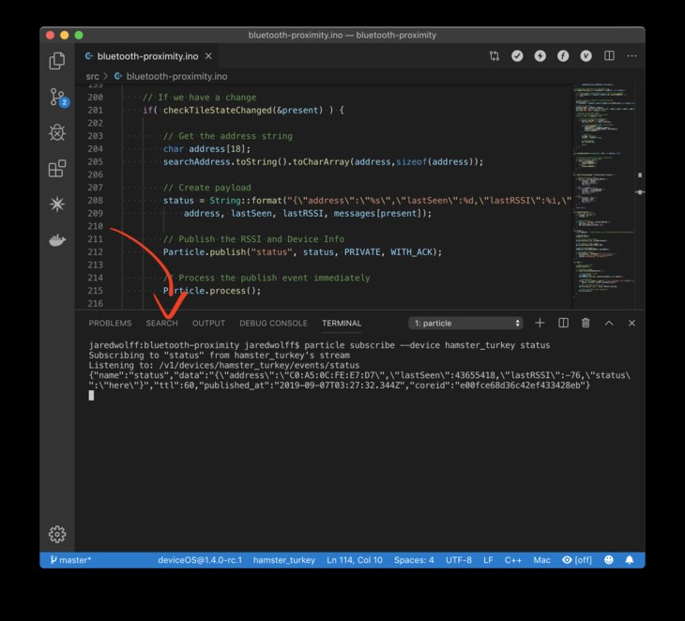Open the Particle Workbench sidebar icon
The width and height of the screenshot is (685, 621).
(x=57, y=204)
